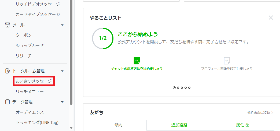
Task: Click the sidebar scrollbar down arrow
Action: click(x=71, y=128)
